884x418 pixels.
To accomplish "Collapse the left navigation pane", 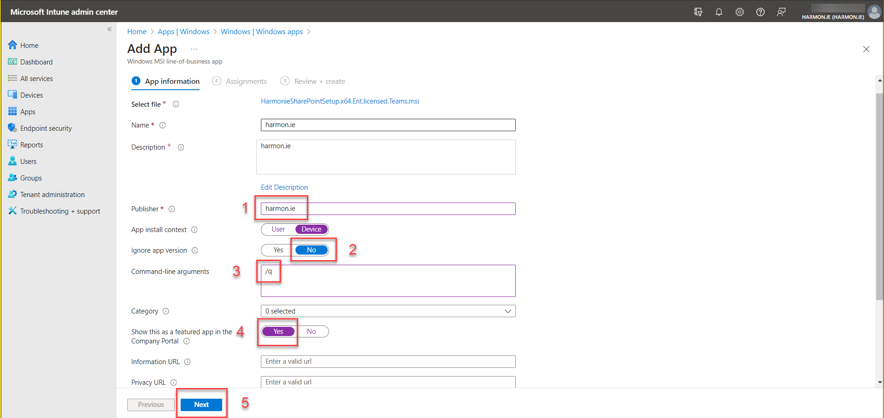I will pos(109,29).
